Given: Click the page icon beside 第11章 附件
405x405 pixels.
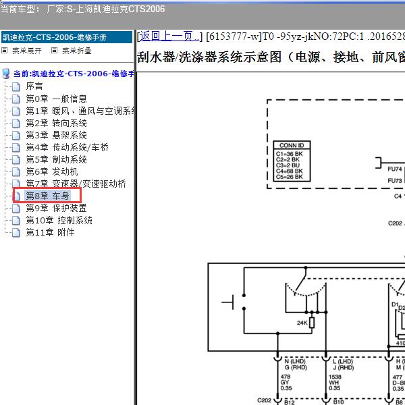Looking at the screenshot, I should [x=16, y=233].
